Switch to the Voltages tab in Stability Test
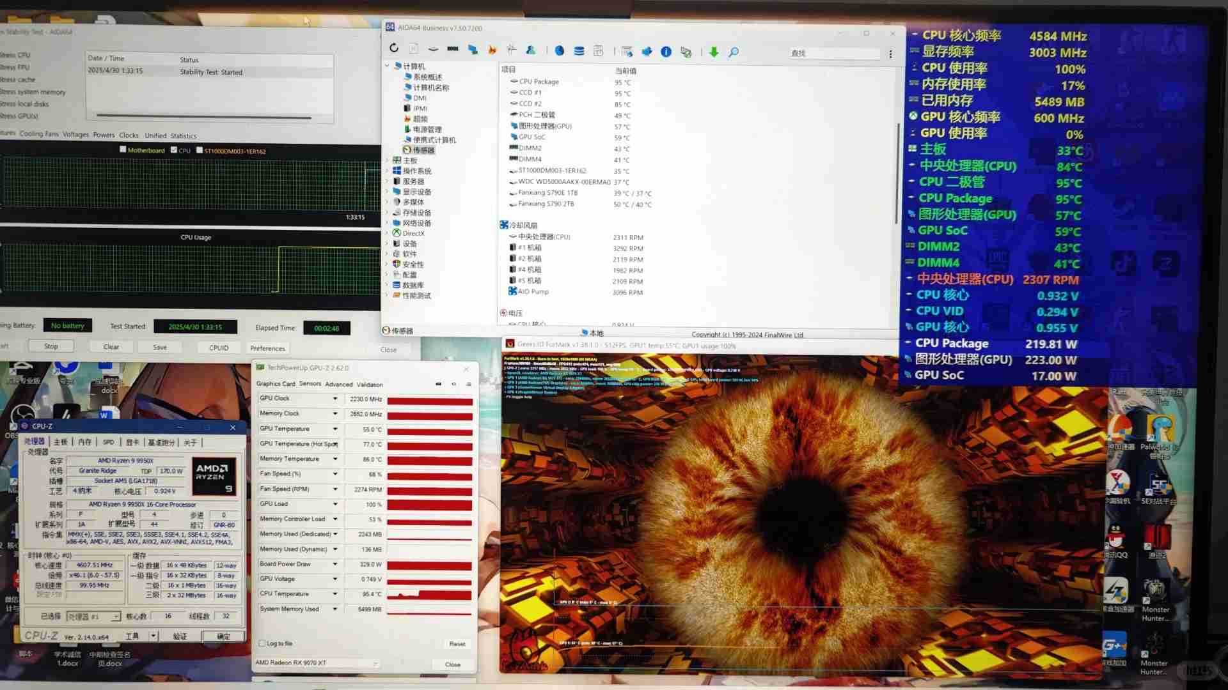The image size is (1228, 690). click(75, 134)
